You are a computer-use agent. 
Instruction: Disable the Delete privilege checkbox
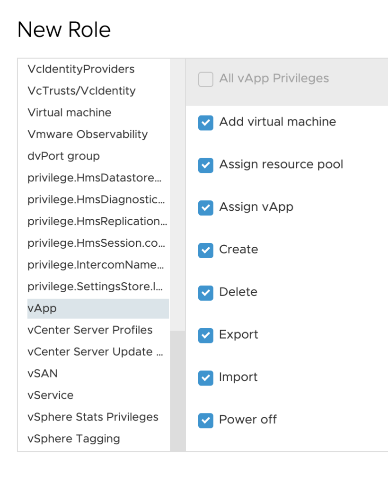[x=206, y=293]
